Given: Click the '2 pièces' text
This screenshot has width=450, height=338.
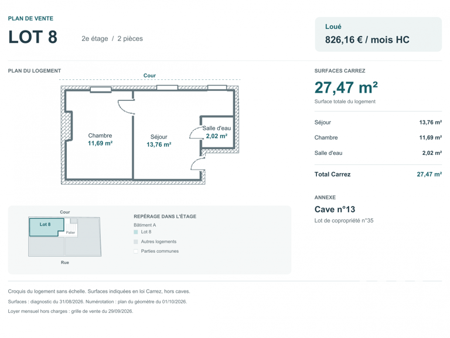Looking at the screenshot, I should click(x=130, y=39).
